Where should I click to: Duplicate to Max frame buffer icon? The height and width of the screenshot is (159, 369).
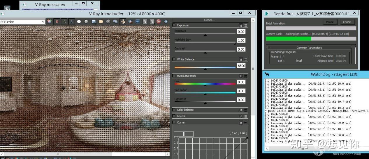tap(115, 22)
